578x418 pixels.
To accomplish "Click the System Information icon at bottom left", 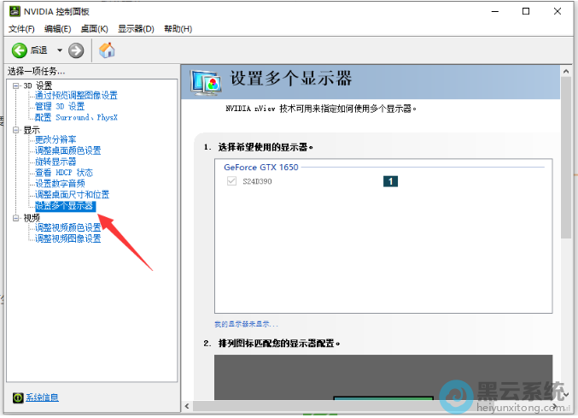I will point(17,397).
